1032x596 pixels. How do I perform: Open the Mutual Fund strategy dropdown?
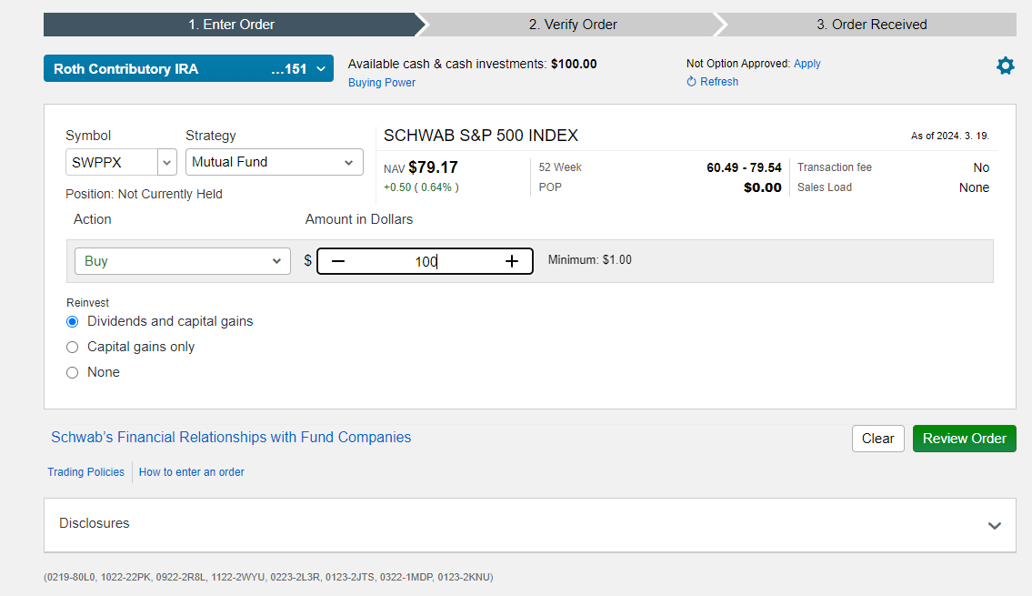pyautogui.click(x=275, y=162)
